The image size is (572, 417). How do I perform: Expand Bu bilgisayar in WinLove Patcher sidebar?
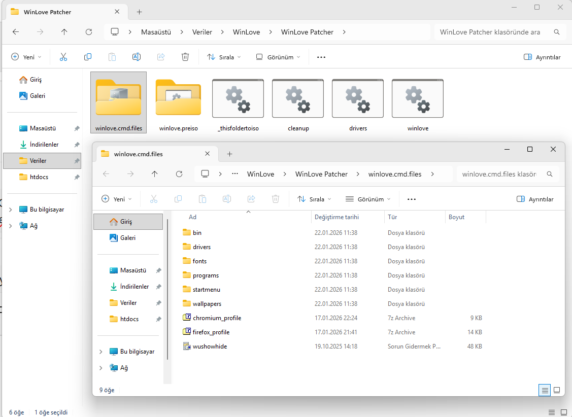click(x=11, y=210)
